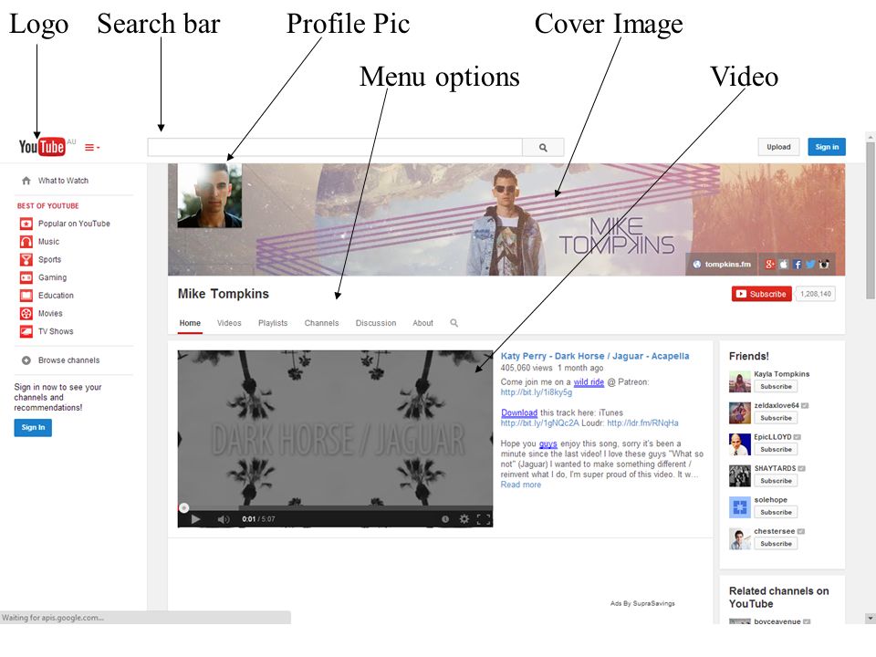Image resolution: width=876 pixels, height=657 pixels.
Task: Click EpicLLOYD channel avatar
Action: [x=740, y=444]
